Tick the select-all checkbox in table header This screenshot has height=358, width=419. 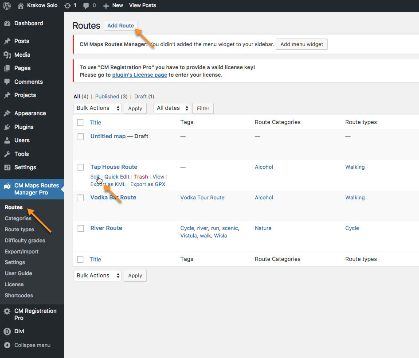click(x=80, y=123)
